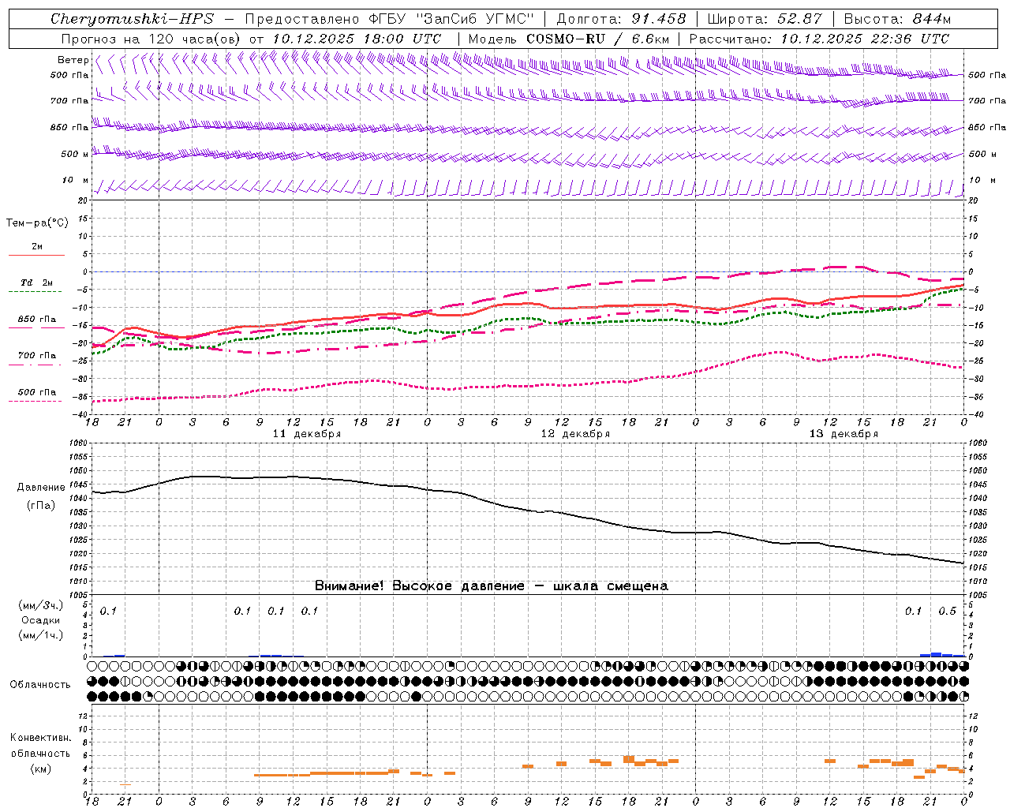Select the "Предоставлено ФГБУ ЗапСиб УГМС" provider text
Screen dimensions: 1010x808
pos(390,19)
